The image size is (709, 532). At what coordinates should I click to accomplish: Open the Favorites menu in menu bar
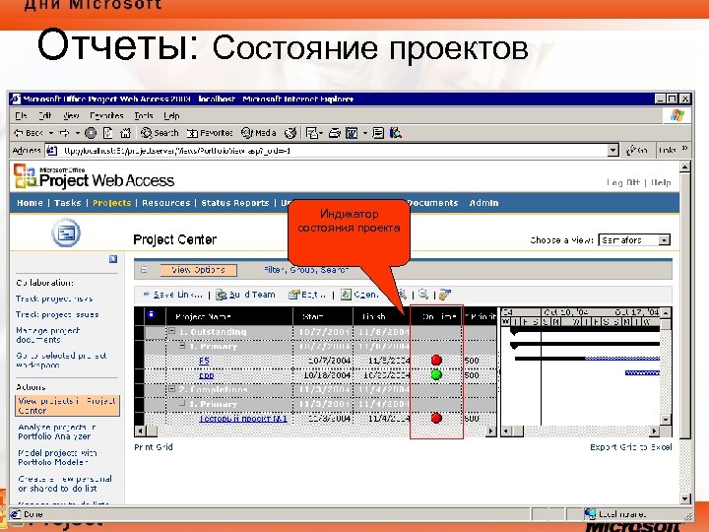pos(106,116)
